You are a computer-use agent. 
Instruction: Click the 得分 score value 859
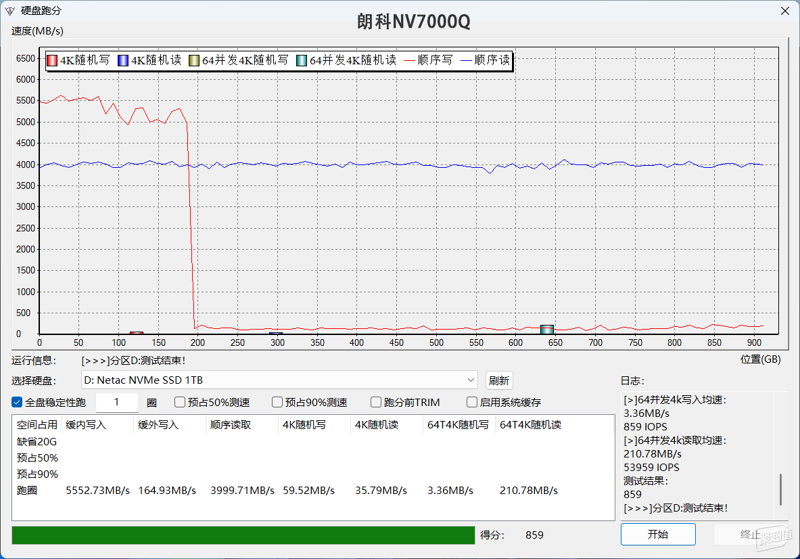534,535
